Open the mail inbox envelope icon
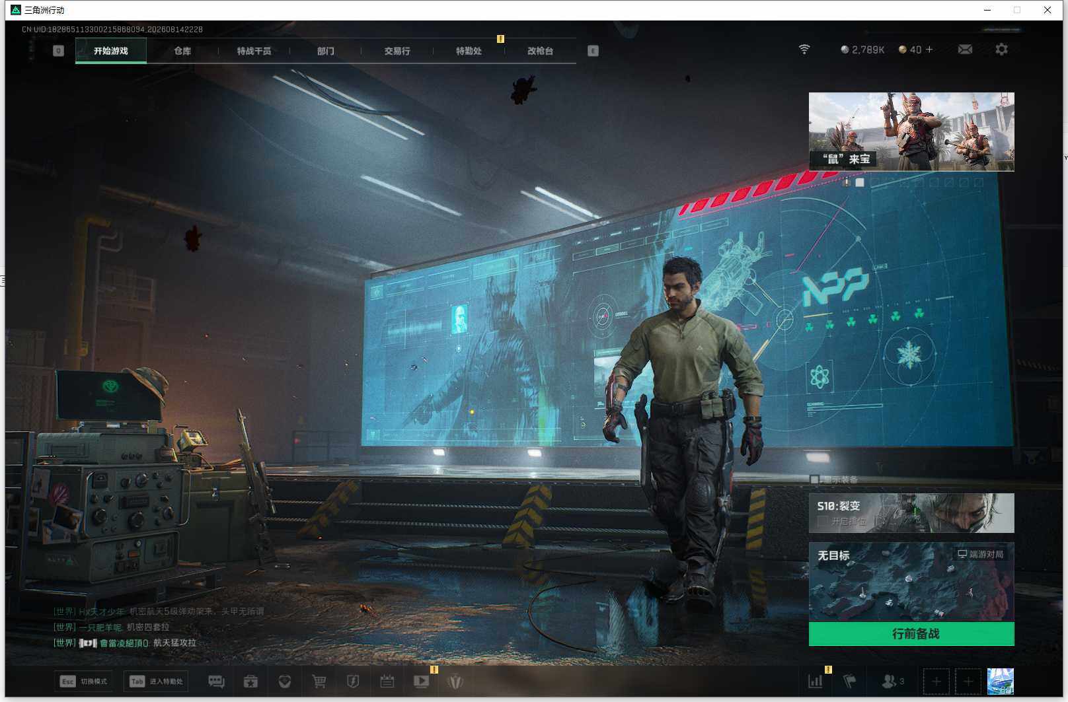The height and width of the screenshot is (702, 1068). tap(965, 50)
